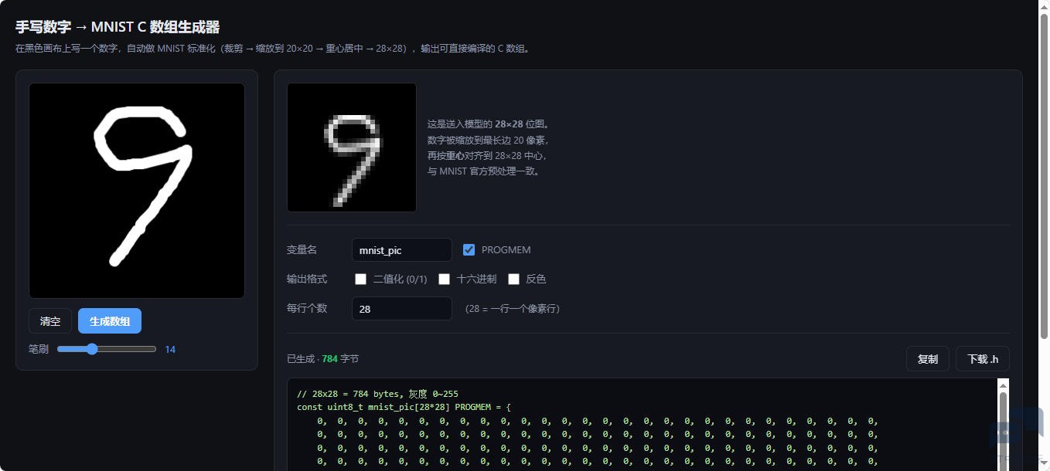
Task: Click the 生成数组 generate button
Action: coord(110,321)
